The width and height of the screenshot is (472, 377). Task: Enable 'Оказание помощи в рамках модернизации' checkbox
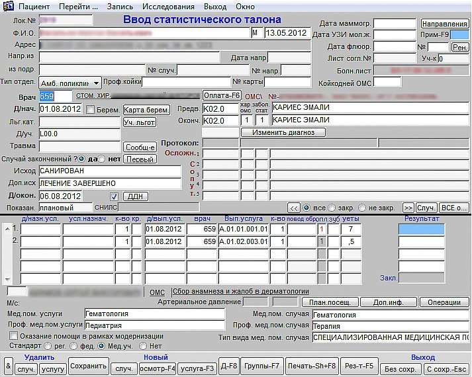13,336
